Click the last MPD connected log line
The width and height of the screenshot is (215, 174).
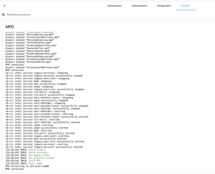(x=15, y=169)
